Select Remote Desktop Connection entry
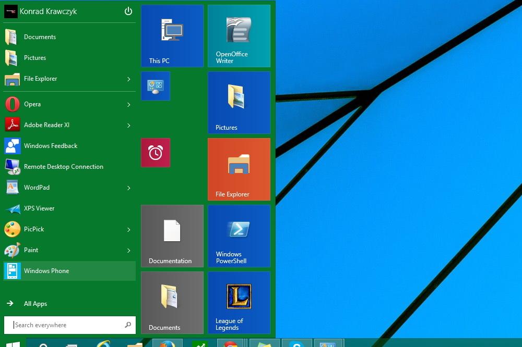This screenshot has width=522, height=347. [x=69, y=167]
